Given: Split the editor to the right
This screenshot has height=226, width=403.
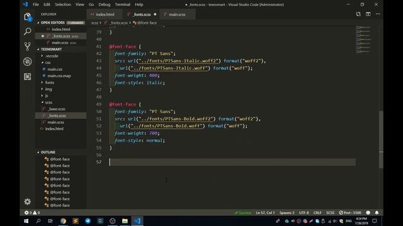Looking at the screenshot, I should (368, 14).
